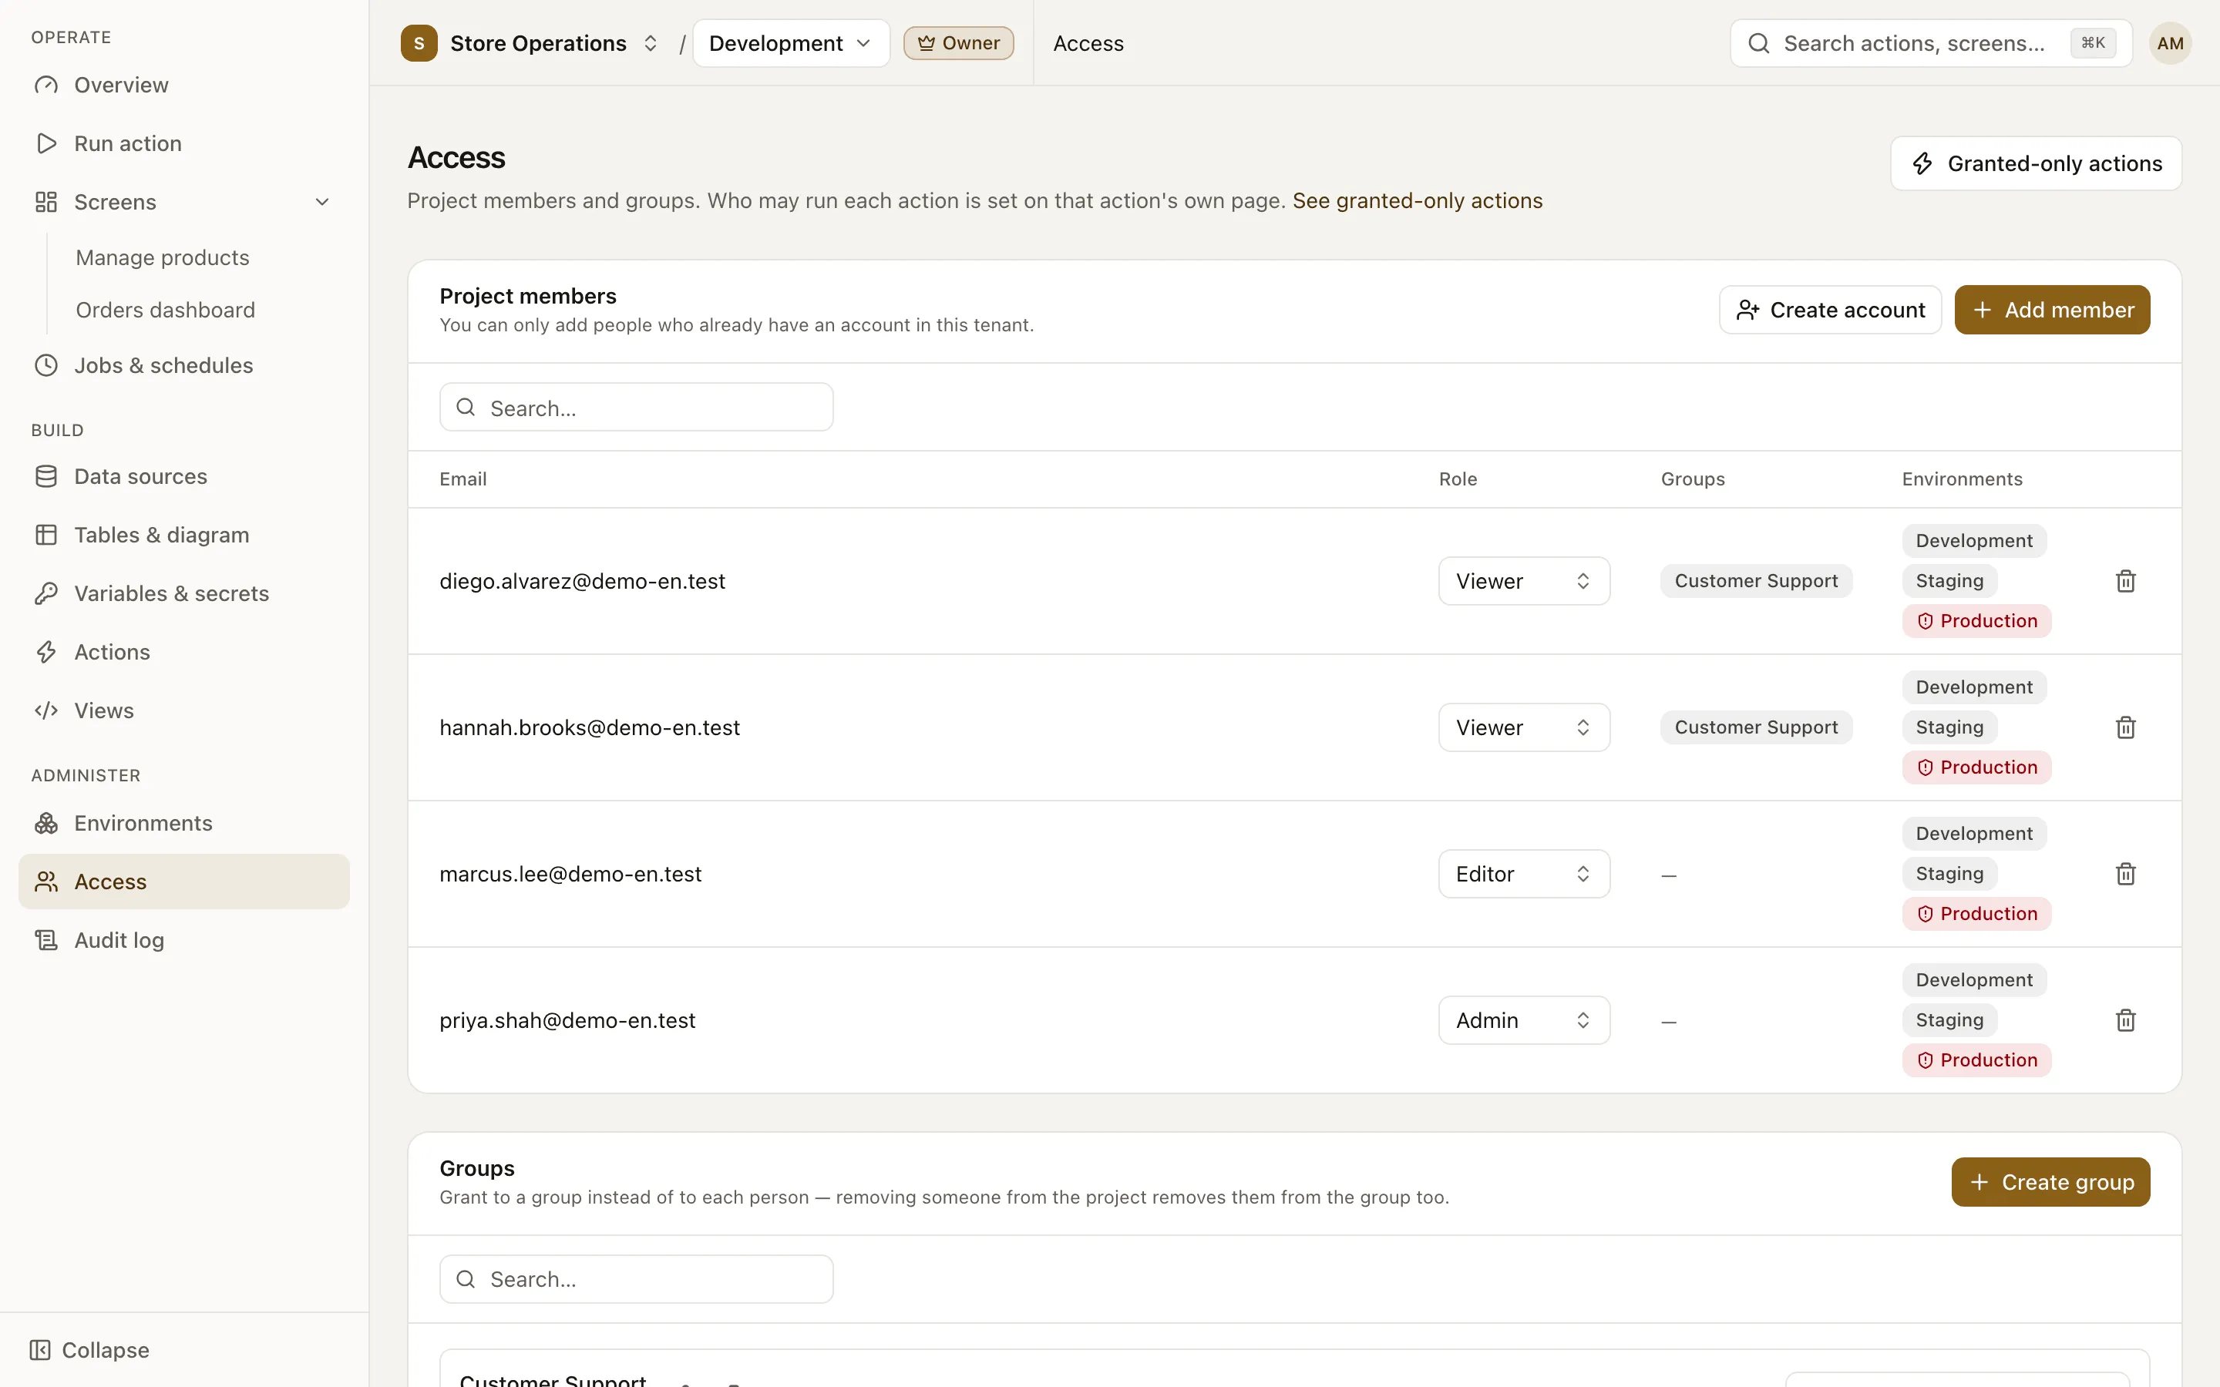The image size is (2220, 1387).
Task: Collapse the sidebar
Action: 90,1350
